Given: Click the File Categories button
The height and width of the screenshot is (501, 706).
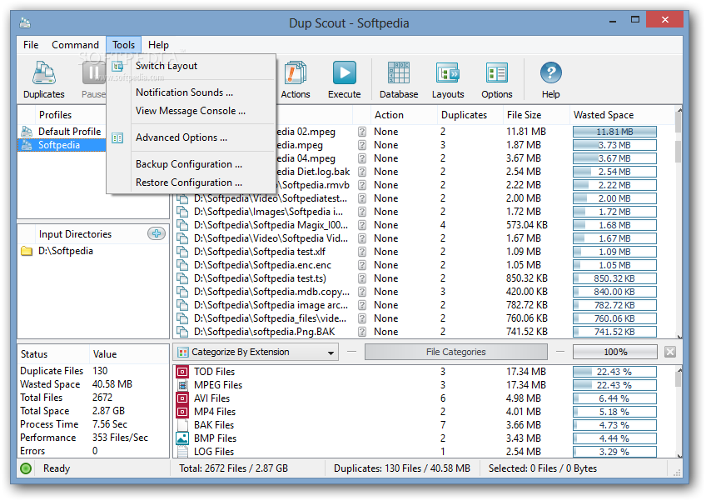Looking at the screenshot, I should coord(455,352).
